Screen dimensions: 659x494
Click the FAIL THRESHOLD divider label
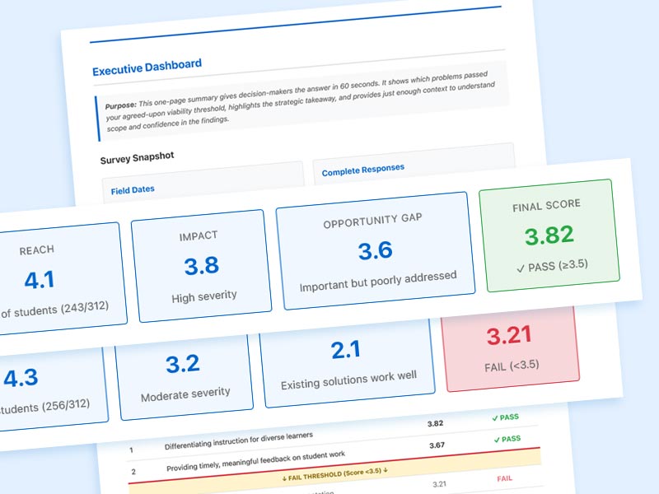pyautogui.click(x=335, y=474)
